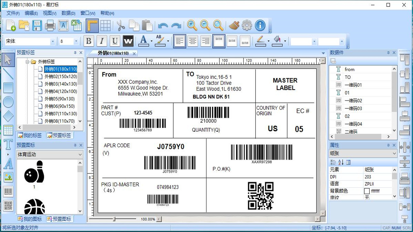Viewport: 413px width, 232px height.
Task: Open the font name dropdown
Action: 53,42
